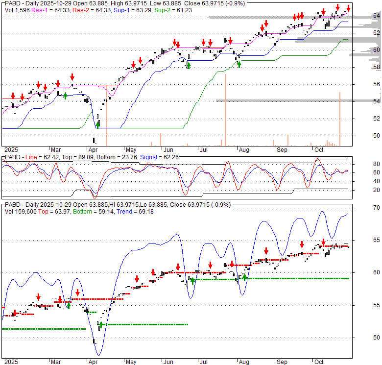Click the green up arrow in August on top chart

click(x=239, y=64)
